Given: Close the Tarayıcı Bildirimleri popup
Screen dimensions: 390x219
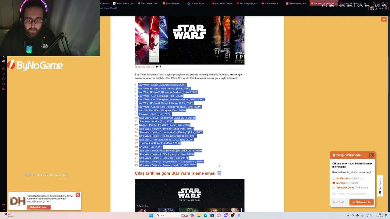Looking at the screenshot, I should pyautogui.click(x=371, y=155).
